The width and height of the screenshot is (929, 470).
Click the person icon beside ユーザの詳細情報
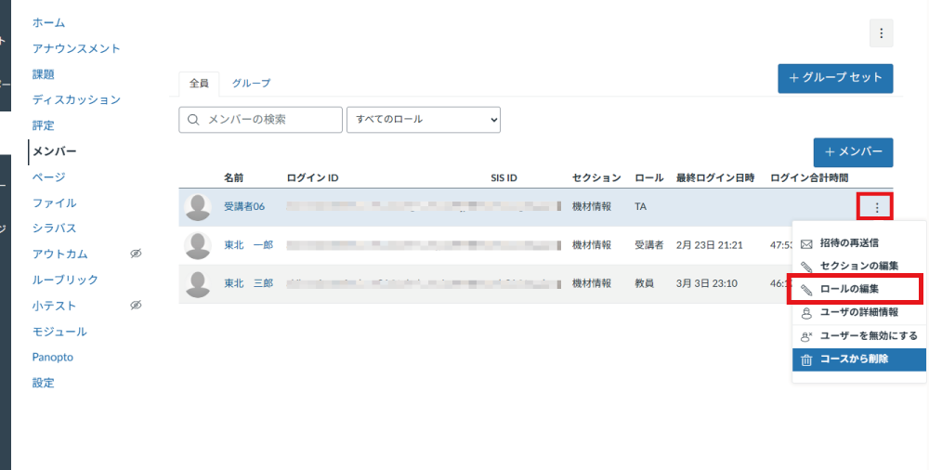point(806,313)
